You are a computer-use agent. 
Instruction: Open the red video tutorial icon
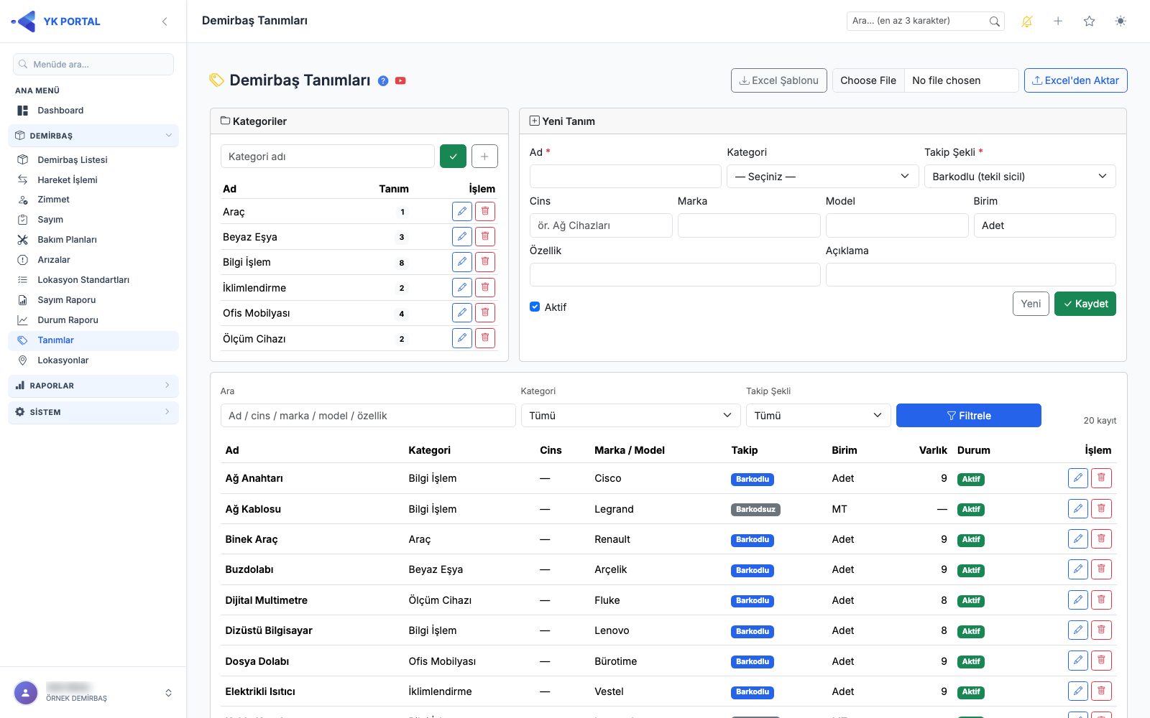pos(400,81)
